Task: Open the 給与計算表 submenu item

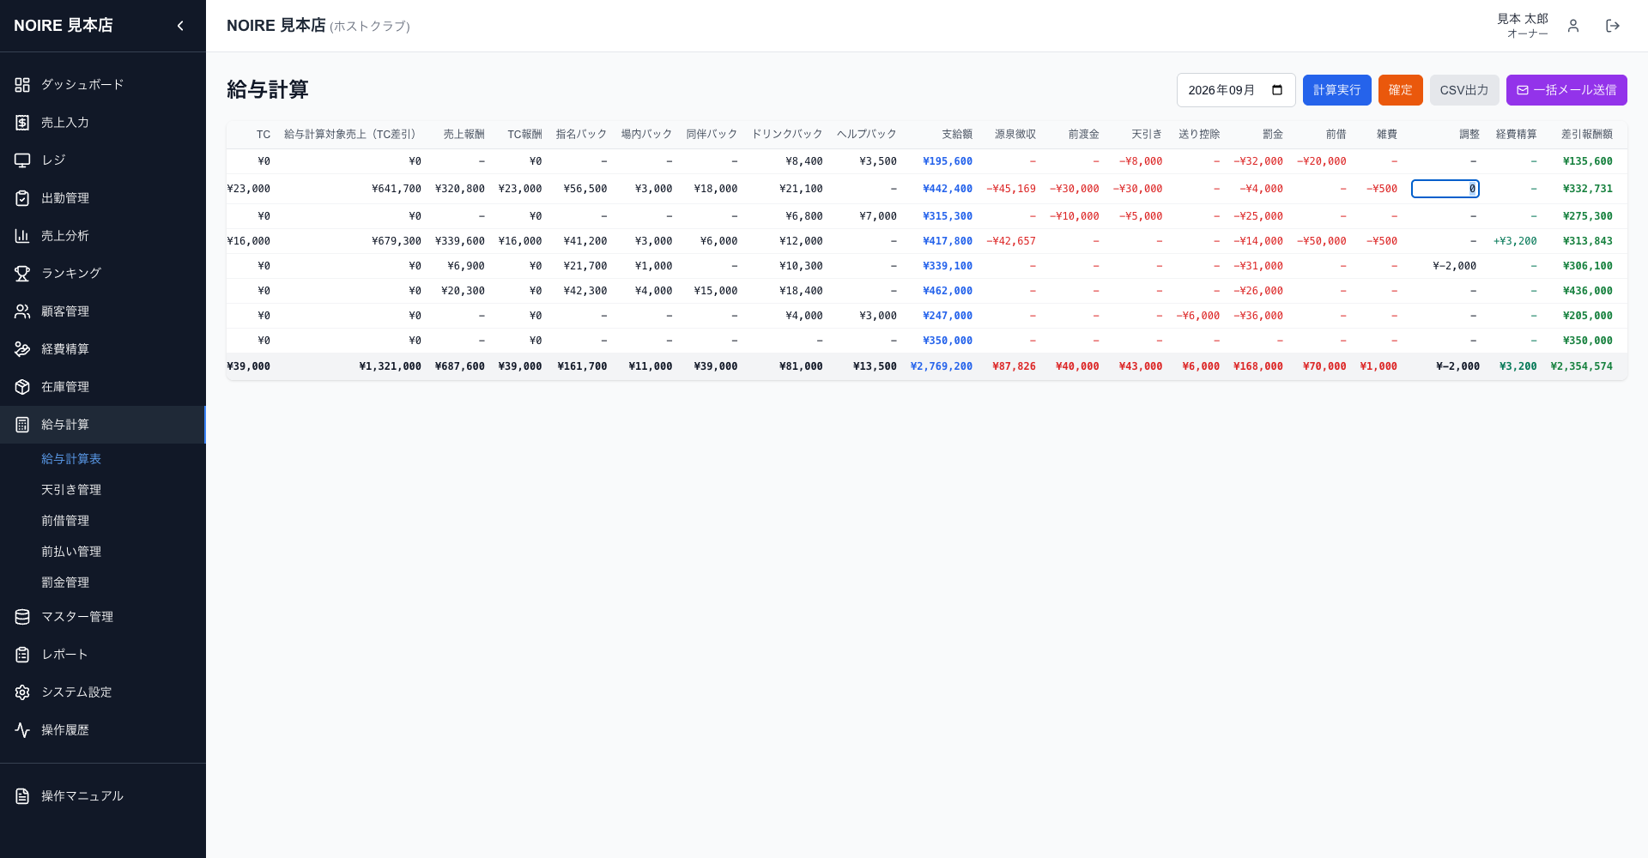Action: pyautogui.click(x=71, y=459)
